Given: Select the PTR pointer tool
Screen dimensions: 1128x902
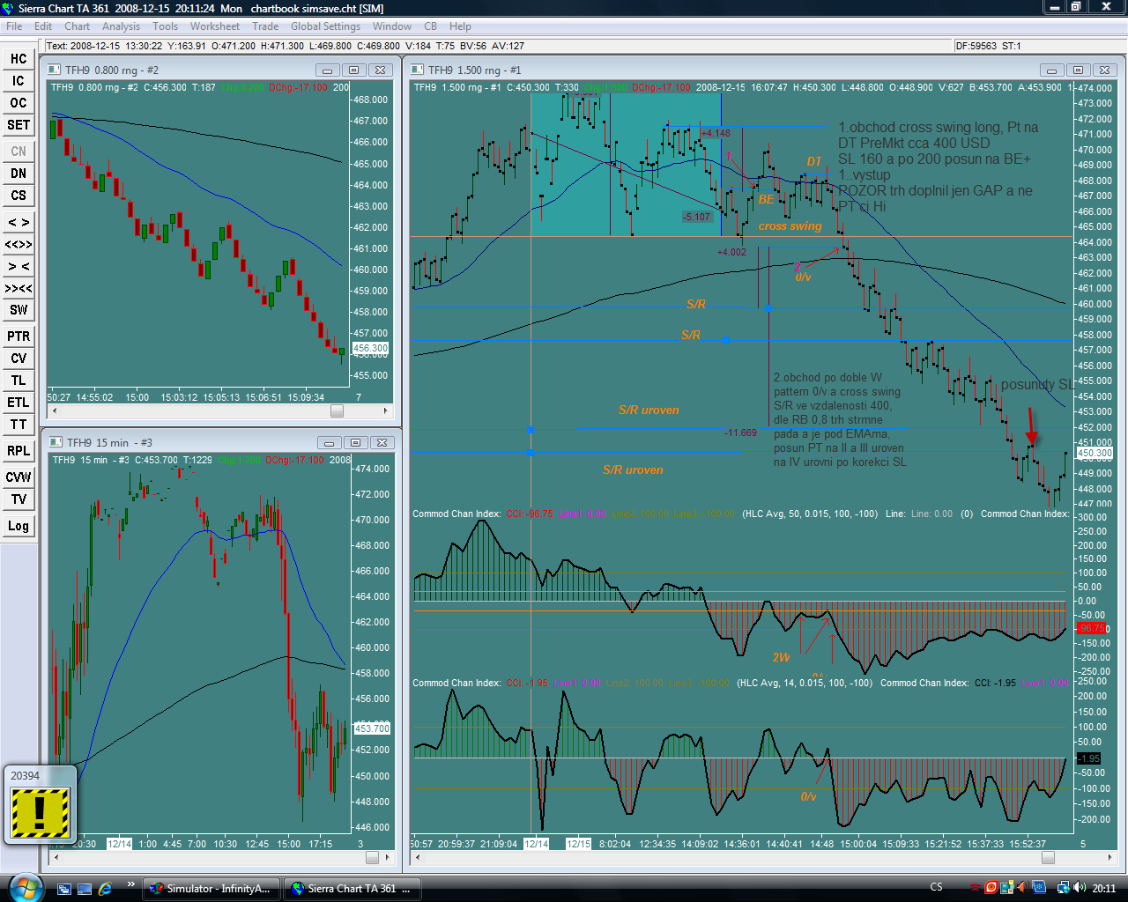Looking at the screenshot, I should click(x=19, y=336).
